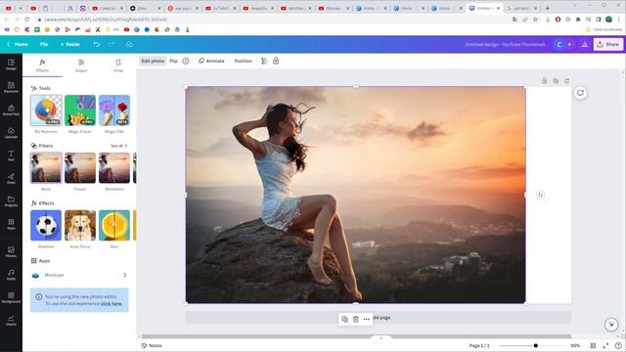Screen dimensions: 626x352
Task: Go back to Home
Action: point(18,44)
